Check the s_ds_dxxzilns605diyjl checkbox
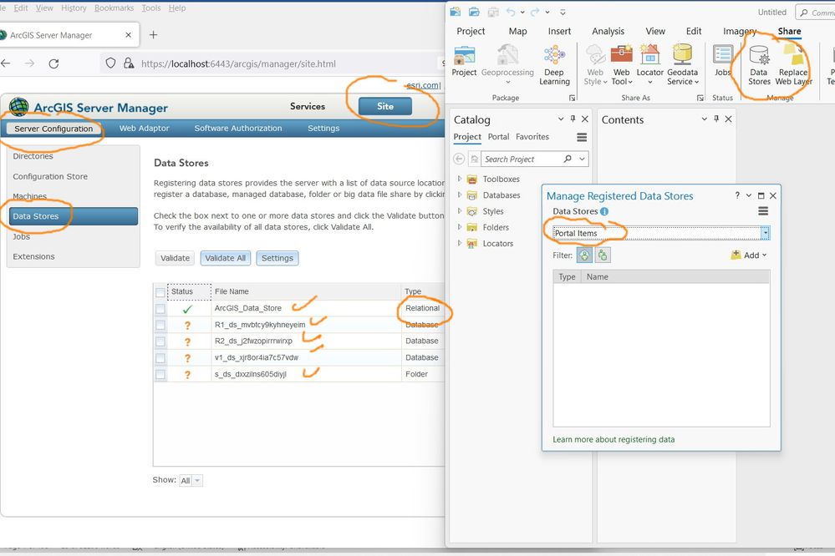835x556 pixels. coord(160,375)
